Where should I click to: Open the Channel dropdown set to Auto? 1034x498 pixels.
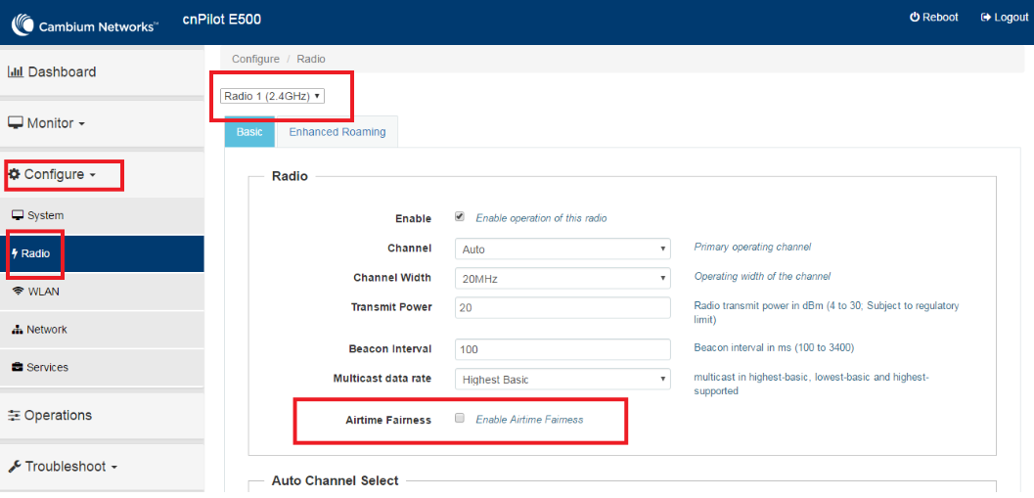click(x=562, y=249)
